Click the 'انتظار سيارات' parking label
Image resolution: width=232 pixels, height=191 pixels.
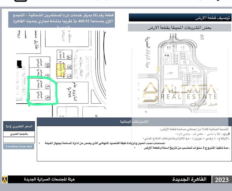coord(81,66)
